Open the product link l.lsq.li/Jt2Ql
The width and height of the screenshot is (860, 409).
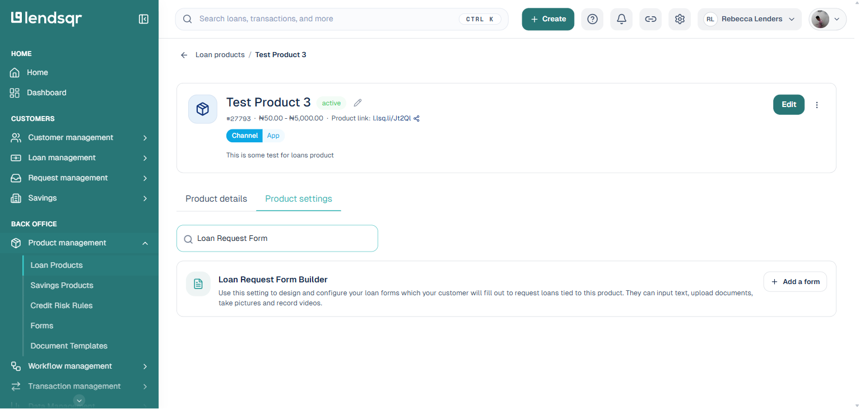[392, 118]
